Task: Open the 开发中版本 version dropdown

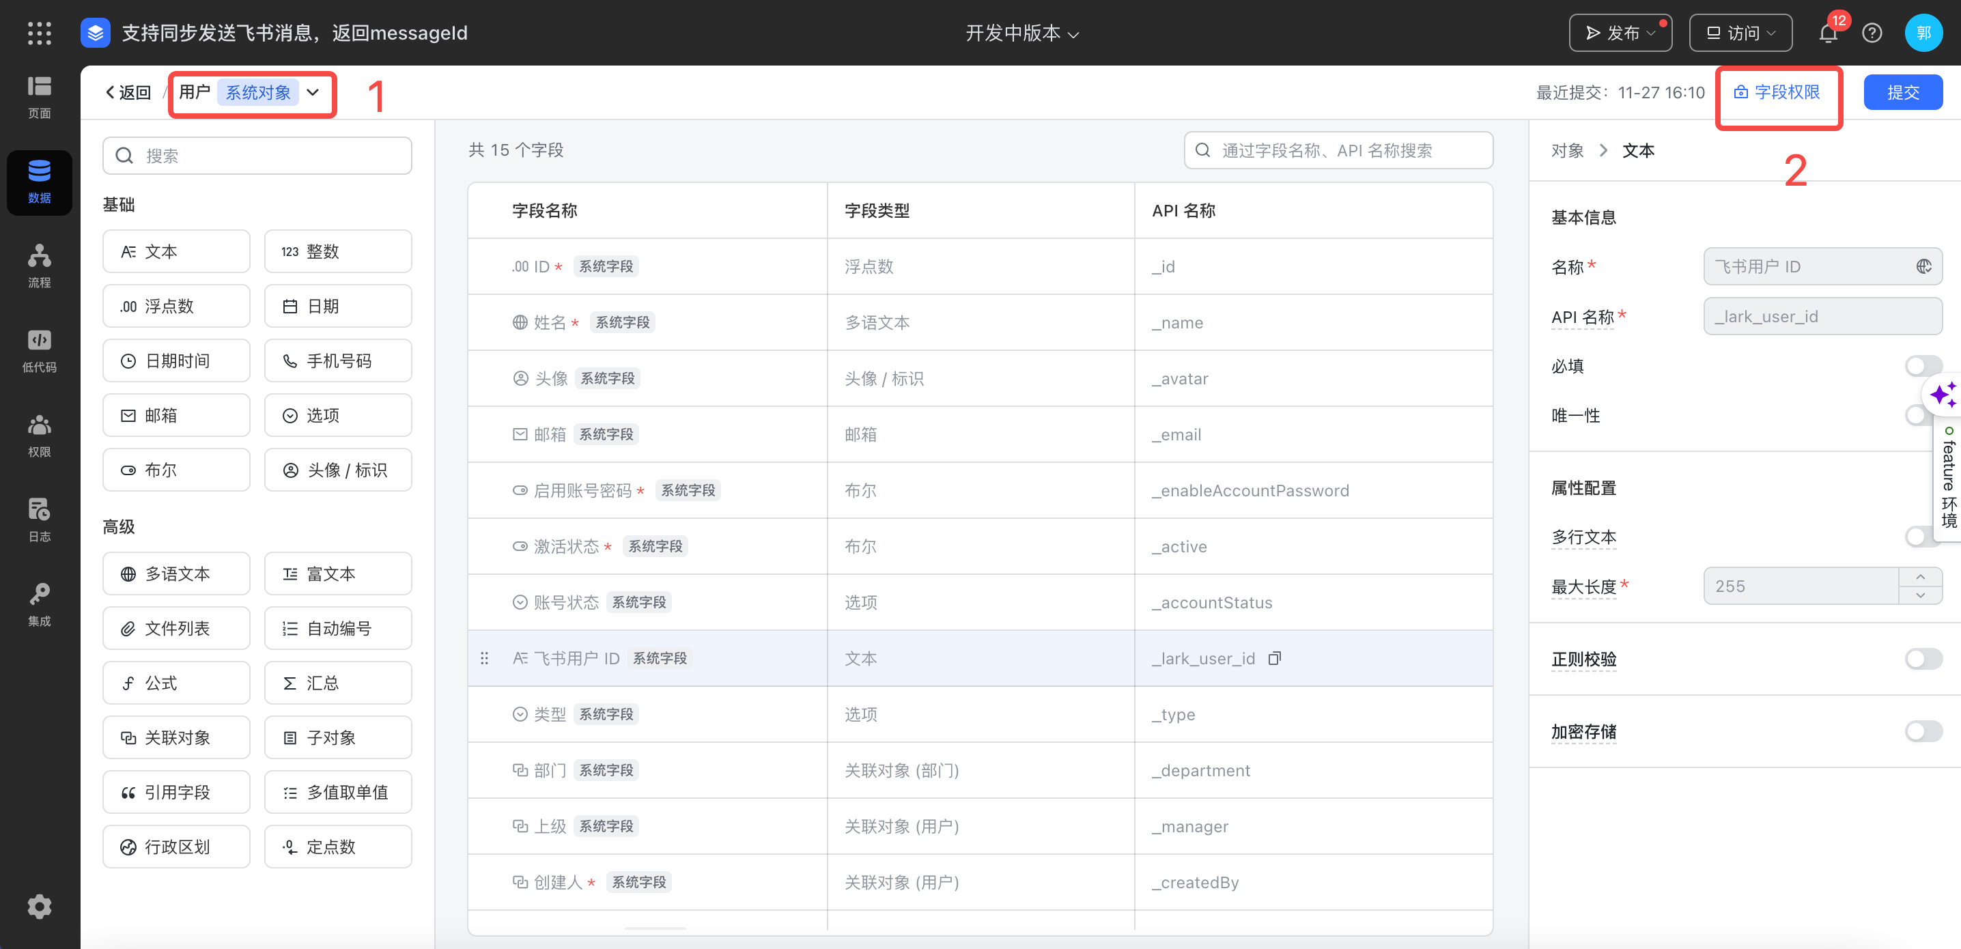Action: 1022,33
